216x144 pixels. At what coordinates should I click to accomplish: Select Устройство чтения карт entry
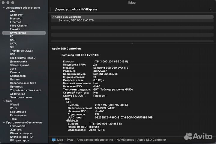(25, 90)
